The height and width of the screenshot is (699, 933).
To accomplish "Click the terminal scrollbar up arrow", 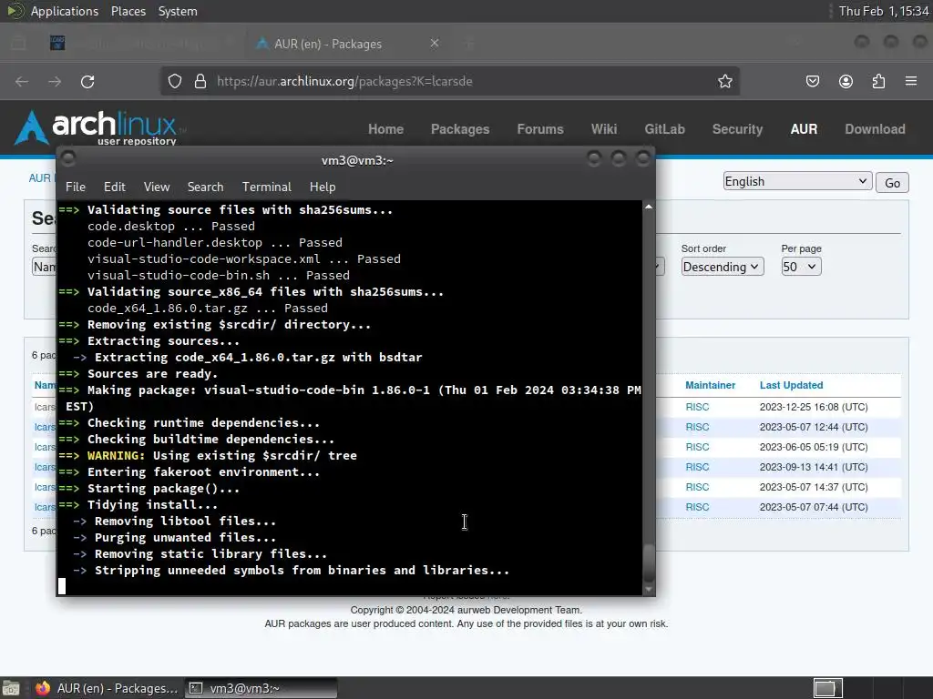I will click(x=649, y=207).
